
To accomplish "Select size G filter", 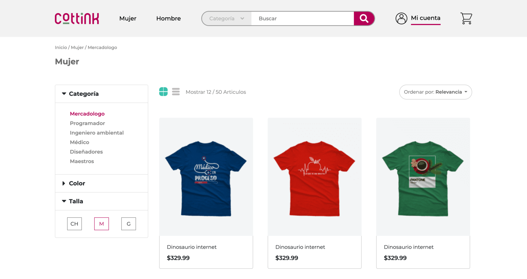I will pos(128,224).
